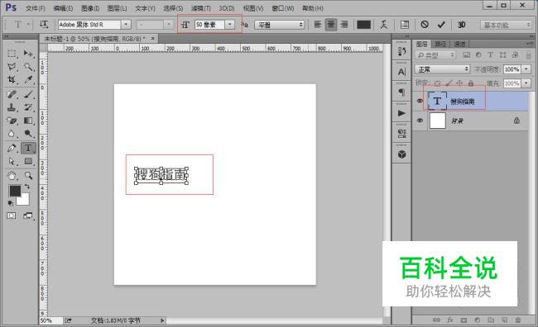
Task: Toggle lock transparent pixels
Action: (x=438, y=83)
